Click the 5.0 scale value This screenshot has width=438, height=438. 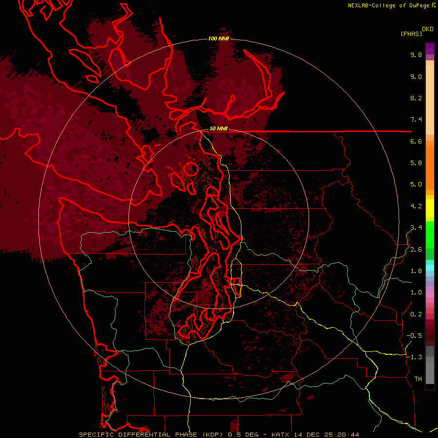point(416,184)
